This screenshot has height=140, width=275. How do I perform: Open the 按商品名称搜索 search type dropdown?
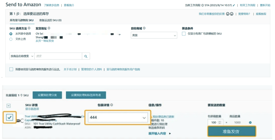(x=22, y=56)
